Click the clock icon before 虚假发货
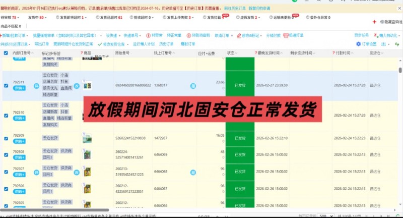 point(238,17)
